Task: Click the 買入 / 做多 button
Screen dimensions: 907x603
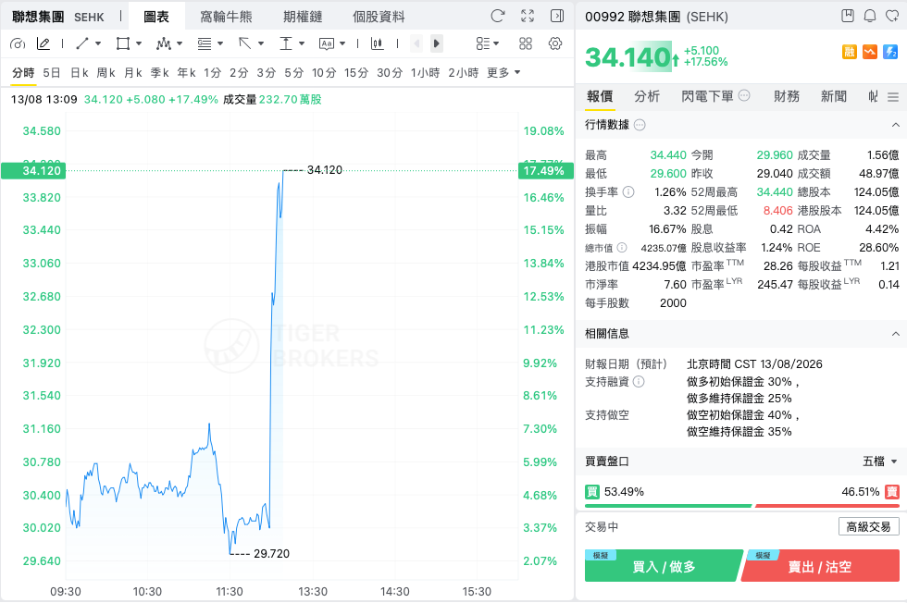Action: coord(663,566)
